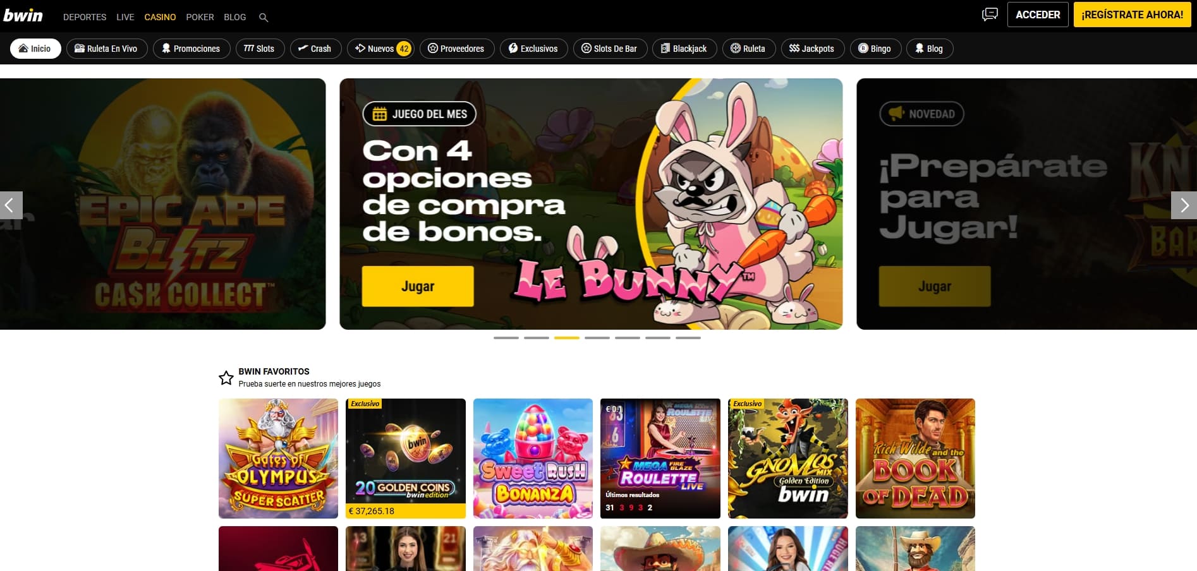Screen dimensions: 1197x571
Task: Open the POKER section from the top menu
Action: (200, 17)
